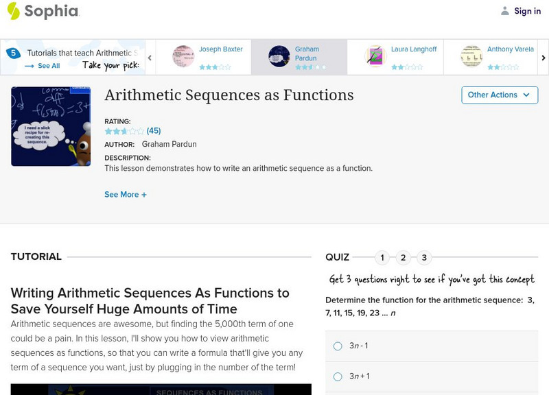
Task: Open Joseph Baxter's tutorial thumbnail
Action: (183, 56)
